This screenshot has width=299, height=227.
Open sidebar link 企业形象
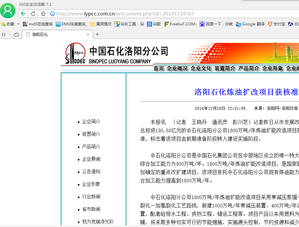point(91,184)
